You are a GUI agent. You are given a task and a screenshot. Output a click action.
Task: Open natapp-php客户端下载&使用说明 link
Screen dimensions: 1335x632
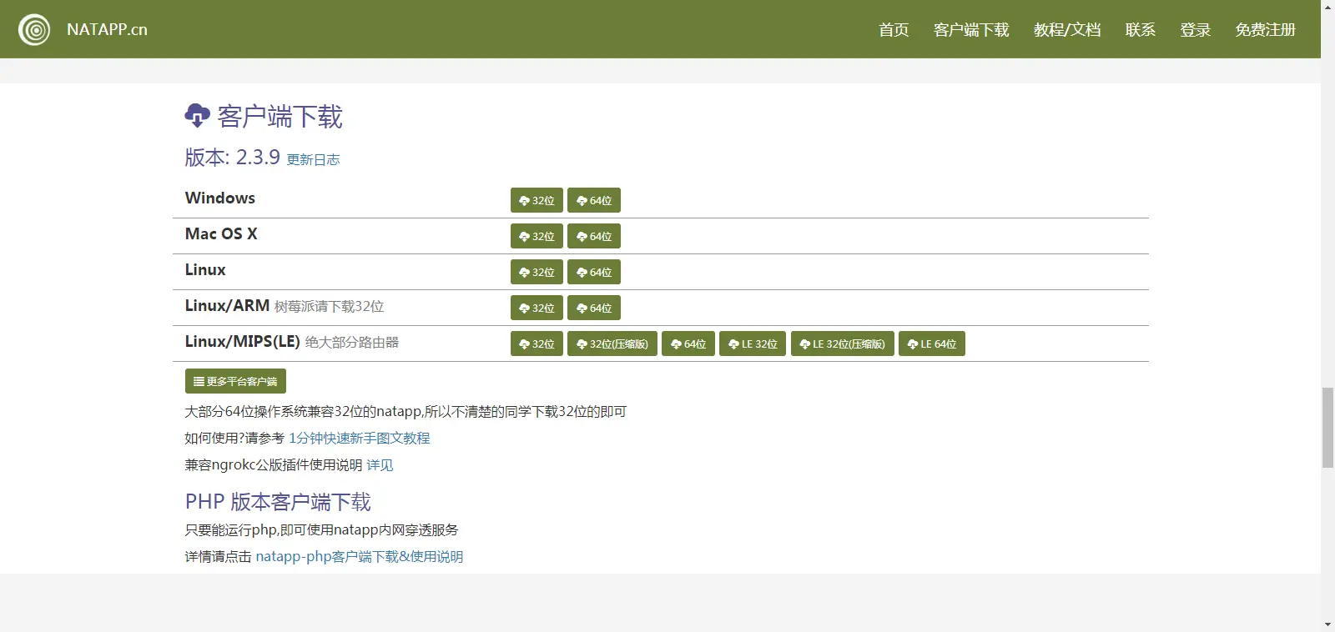tap(360, 556)
